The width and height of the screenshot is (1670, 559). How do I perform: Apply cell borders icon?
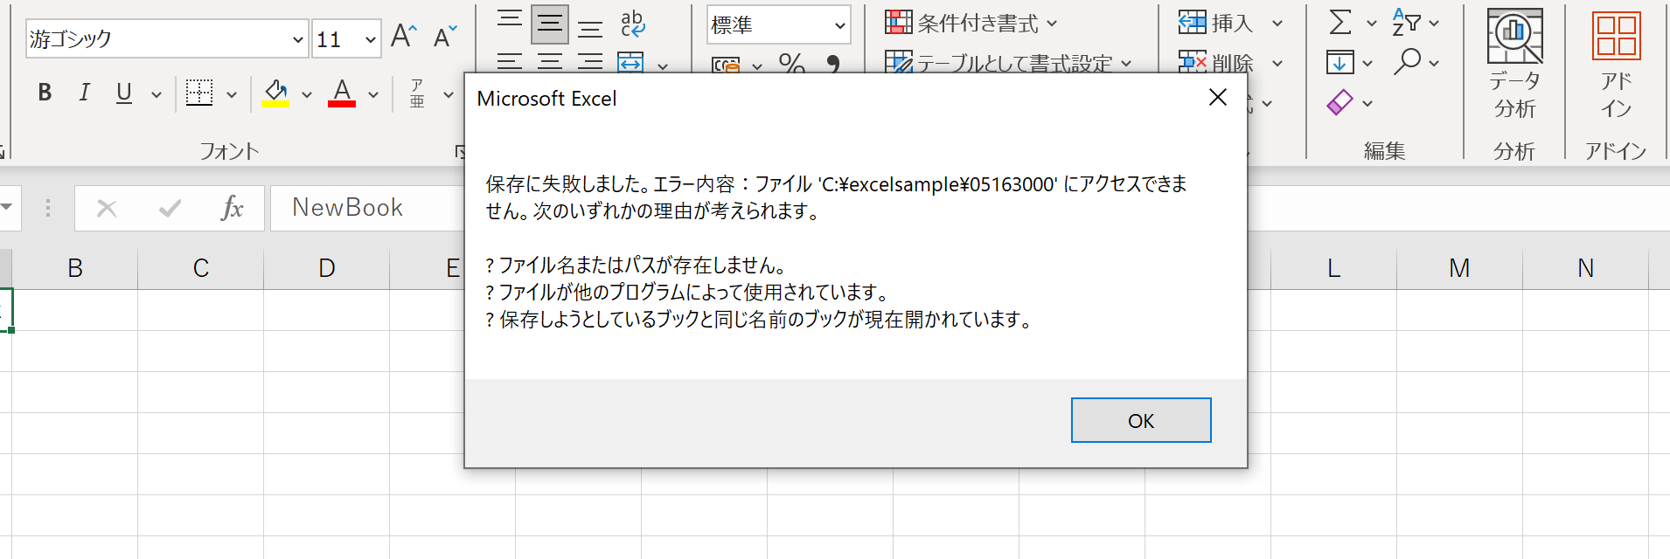pyautogui.click(x=199, y=93)
